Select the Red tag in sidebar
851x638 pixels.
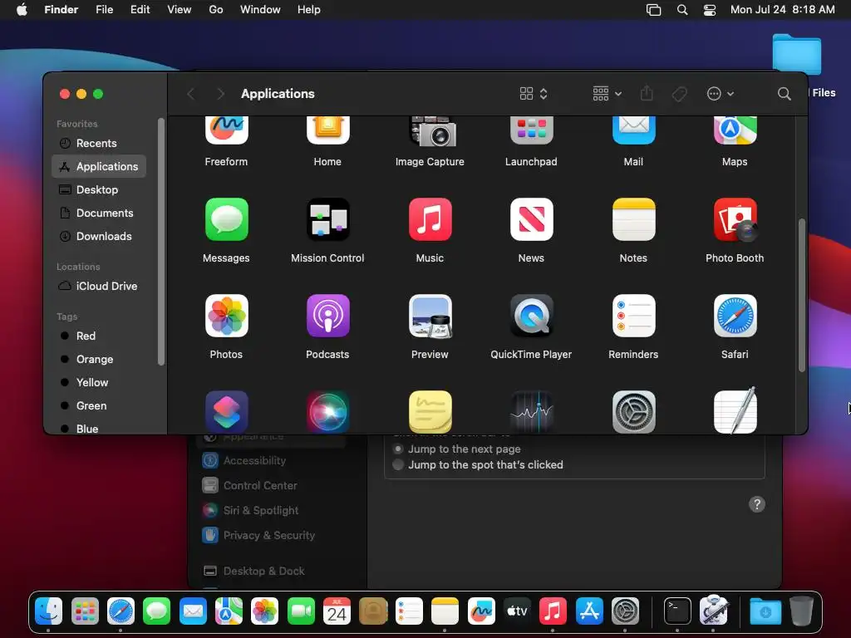[x=99, y=336]
